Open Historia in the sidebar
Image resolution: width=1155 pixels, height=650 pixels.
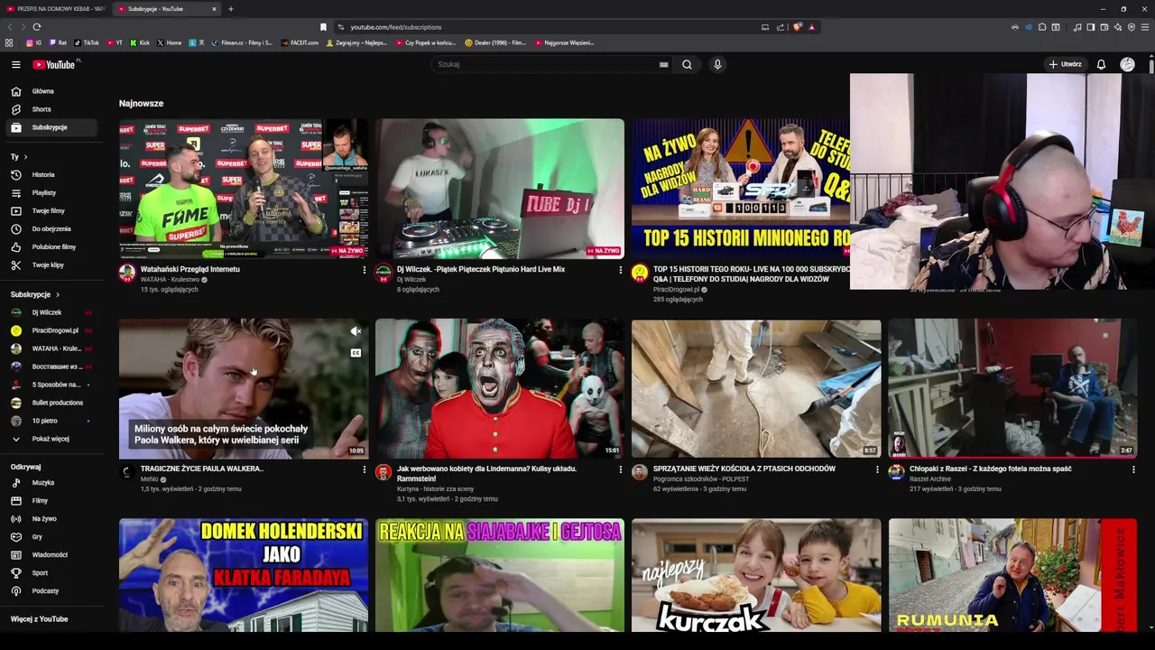click(53, 174)
